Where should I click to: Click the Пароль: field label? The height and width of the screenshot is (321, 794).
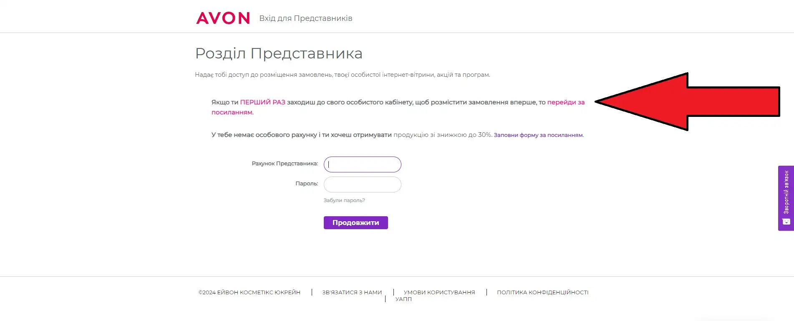(x=306, y=184)
